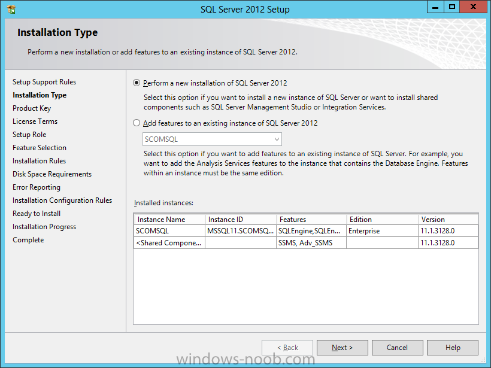Select Perform a new installation radio button
The image size is (491, 368).
137,83
